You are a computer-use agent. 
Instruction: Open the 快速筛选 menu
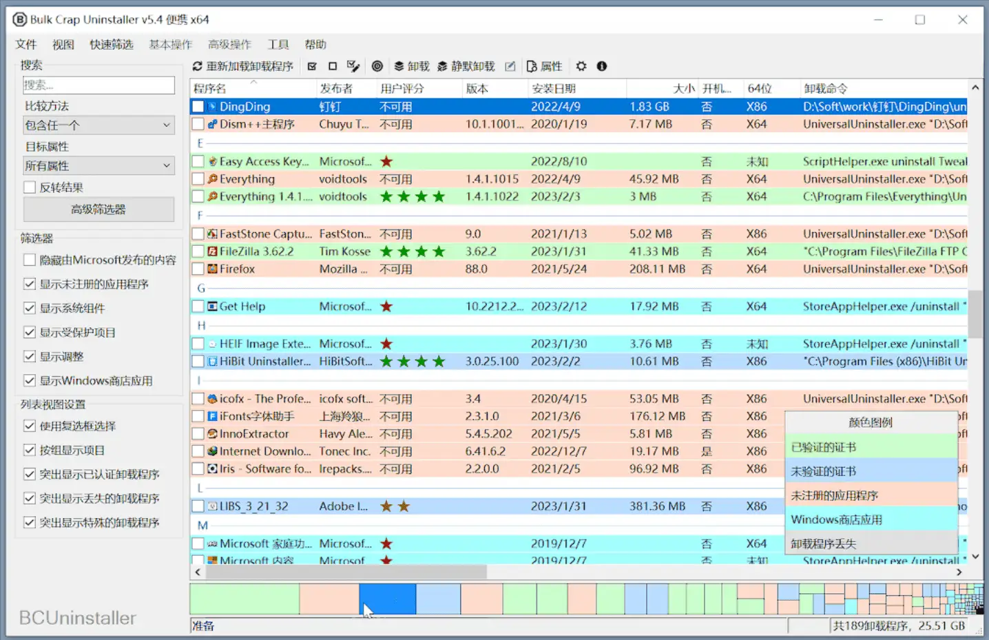(112, 44)
